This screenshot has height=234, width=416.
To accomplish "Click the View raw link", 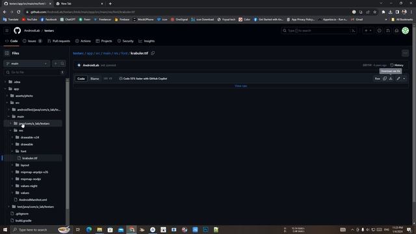I will (x=241, y=86).
